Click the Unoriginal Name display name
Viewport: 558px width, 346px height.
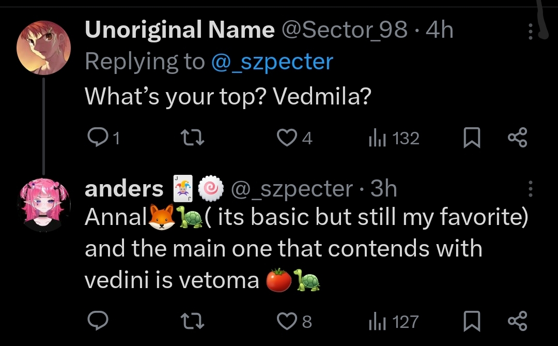[x=179, y=31]
